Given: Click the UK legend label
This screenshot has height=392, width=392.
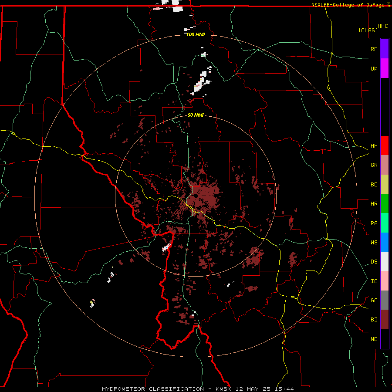Looking at the screenshot, I should click(x=374, y=68).
